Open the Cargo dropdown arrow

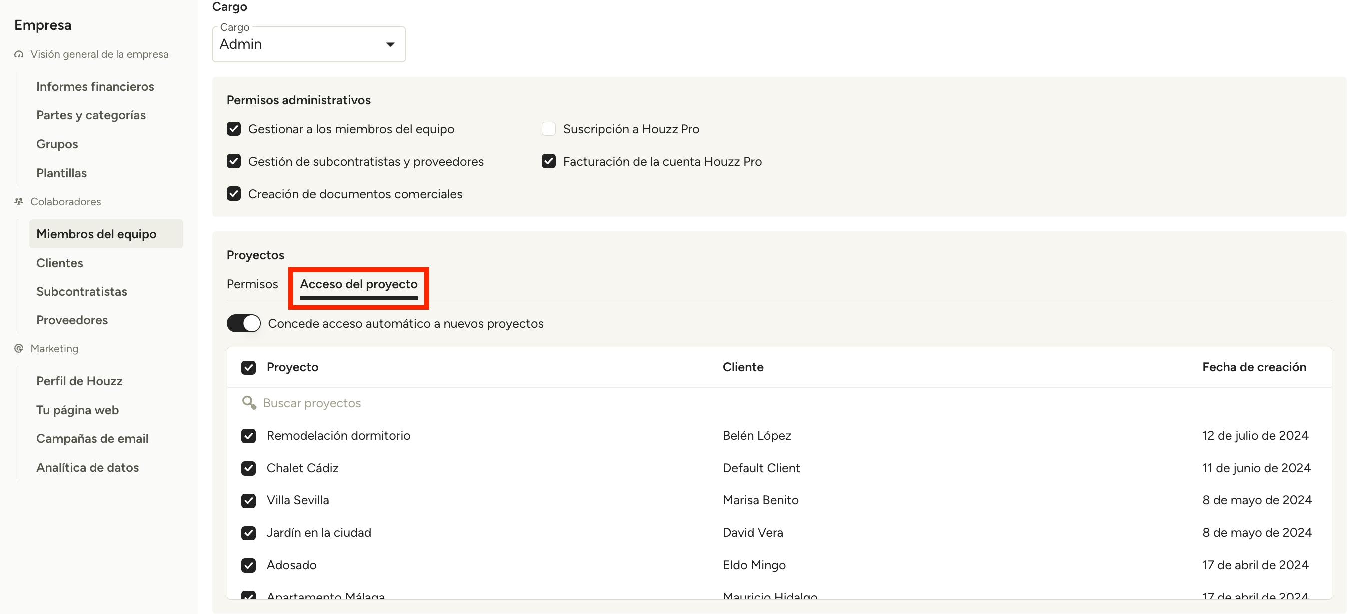(390, 44)
